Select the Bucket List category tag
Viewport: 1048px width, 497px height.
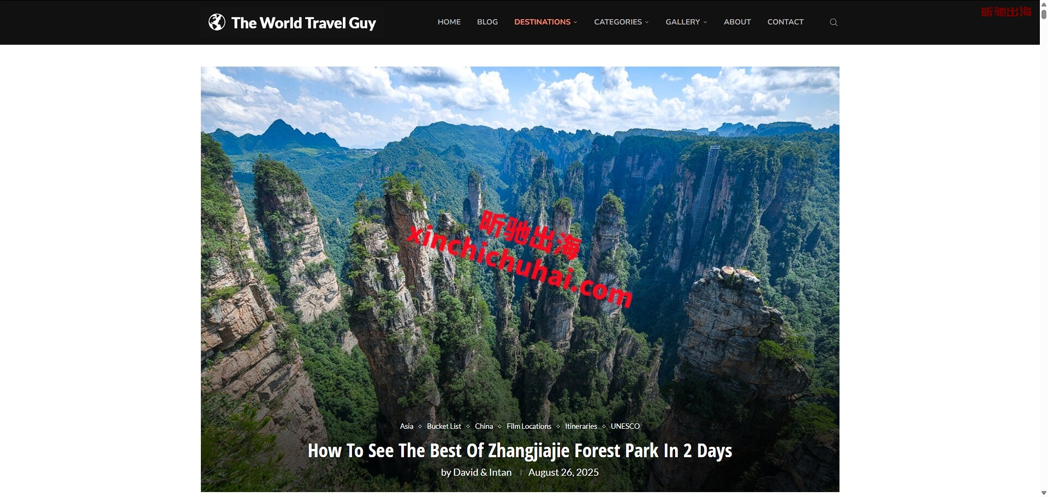click(x=444, y=426)
